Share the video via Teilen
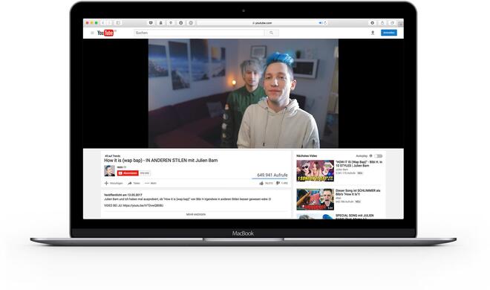This screenshot has width=490, height=290. coord(134,184)
